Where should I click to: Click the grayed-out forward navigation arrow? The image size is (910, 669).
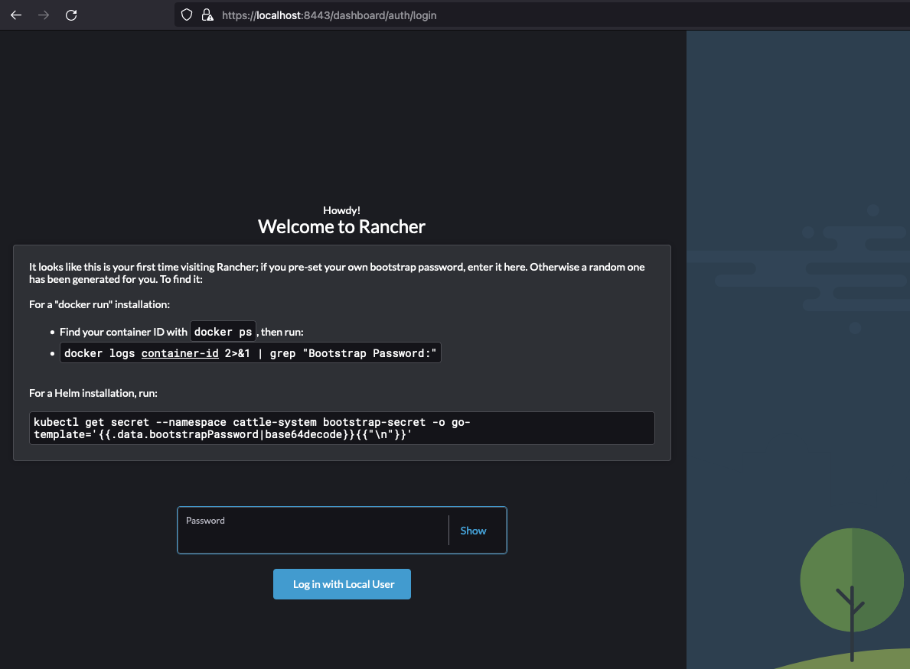(x=44, y=15)
